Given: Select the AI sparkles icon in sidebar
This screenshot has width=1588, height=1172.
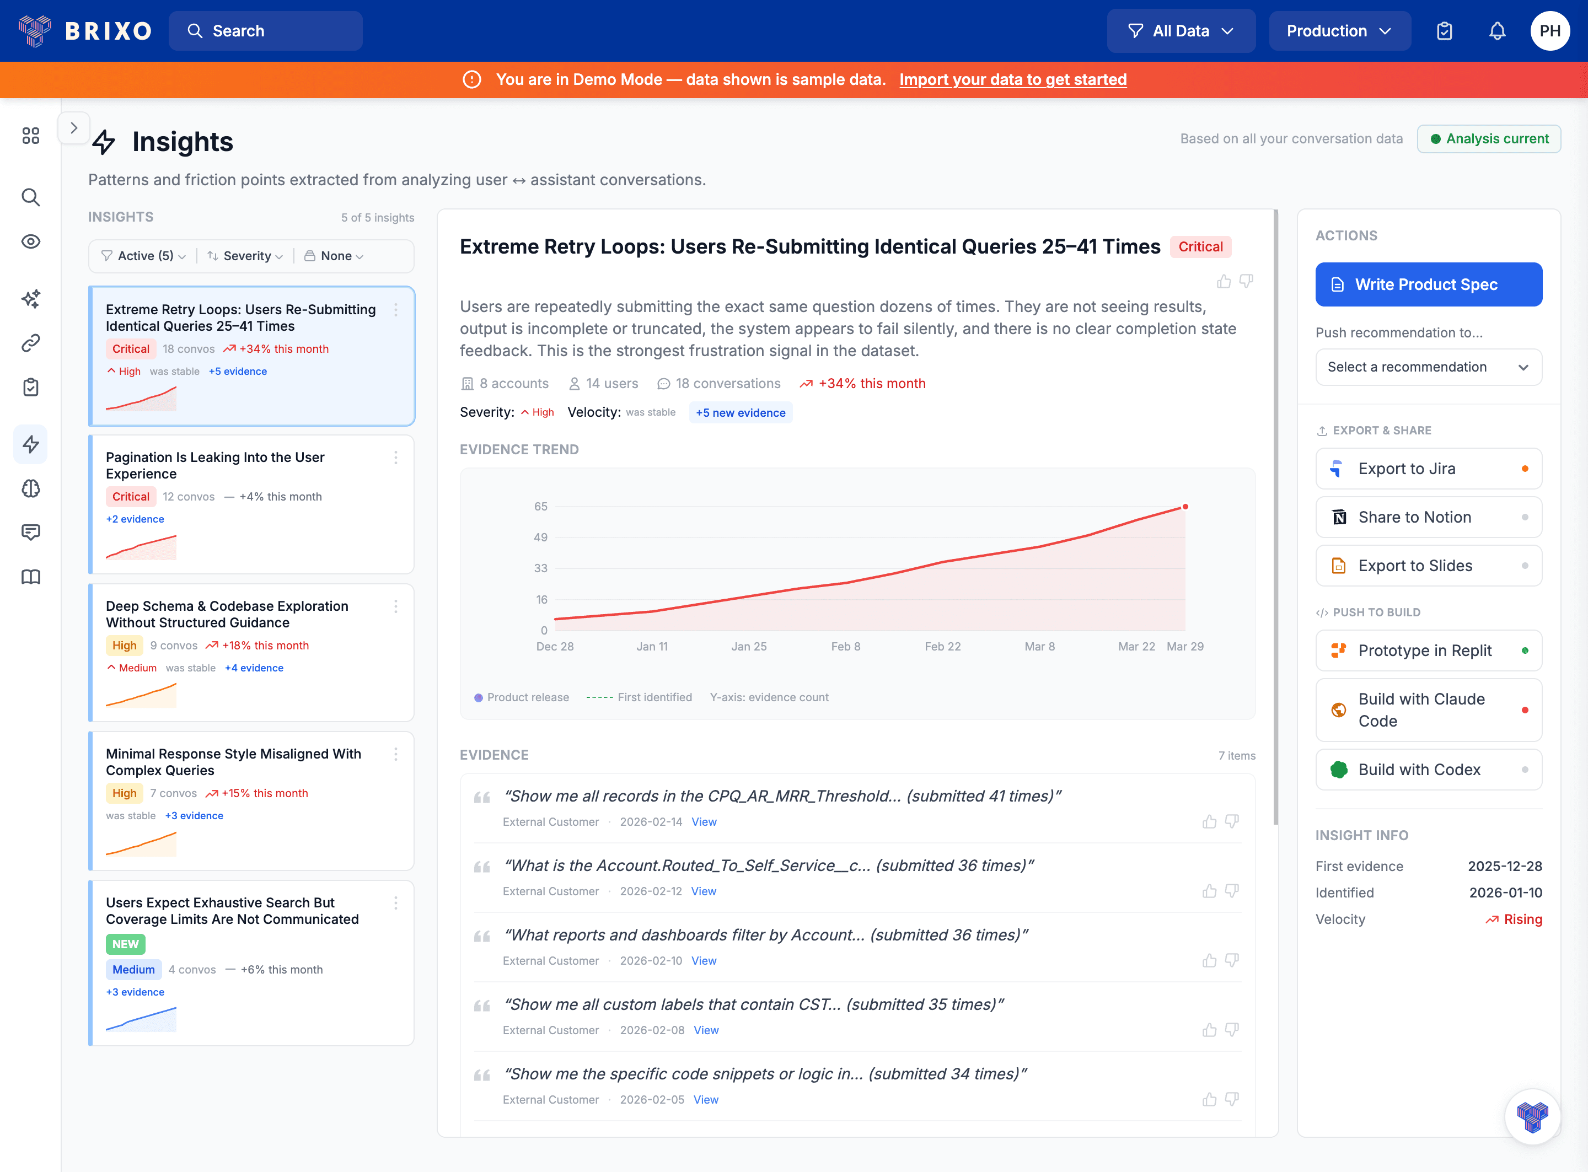Looking at the screenshot, I should point(30,299).
